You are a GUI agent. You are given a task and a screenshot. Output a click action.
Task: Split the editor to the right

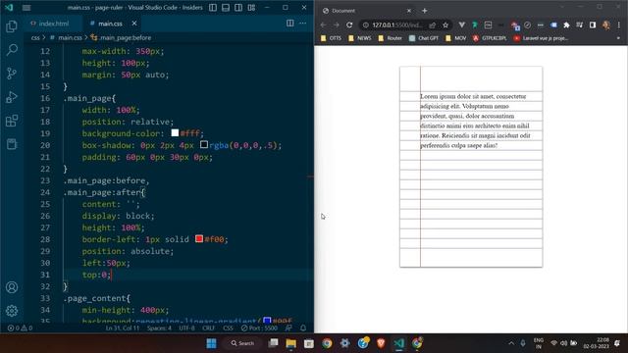pyautogui.click(x=290, y=24)
